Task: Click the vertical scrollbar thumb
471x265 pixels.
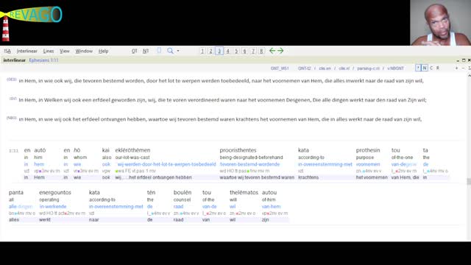Action: (x=468, y=181)
